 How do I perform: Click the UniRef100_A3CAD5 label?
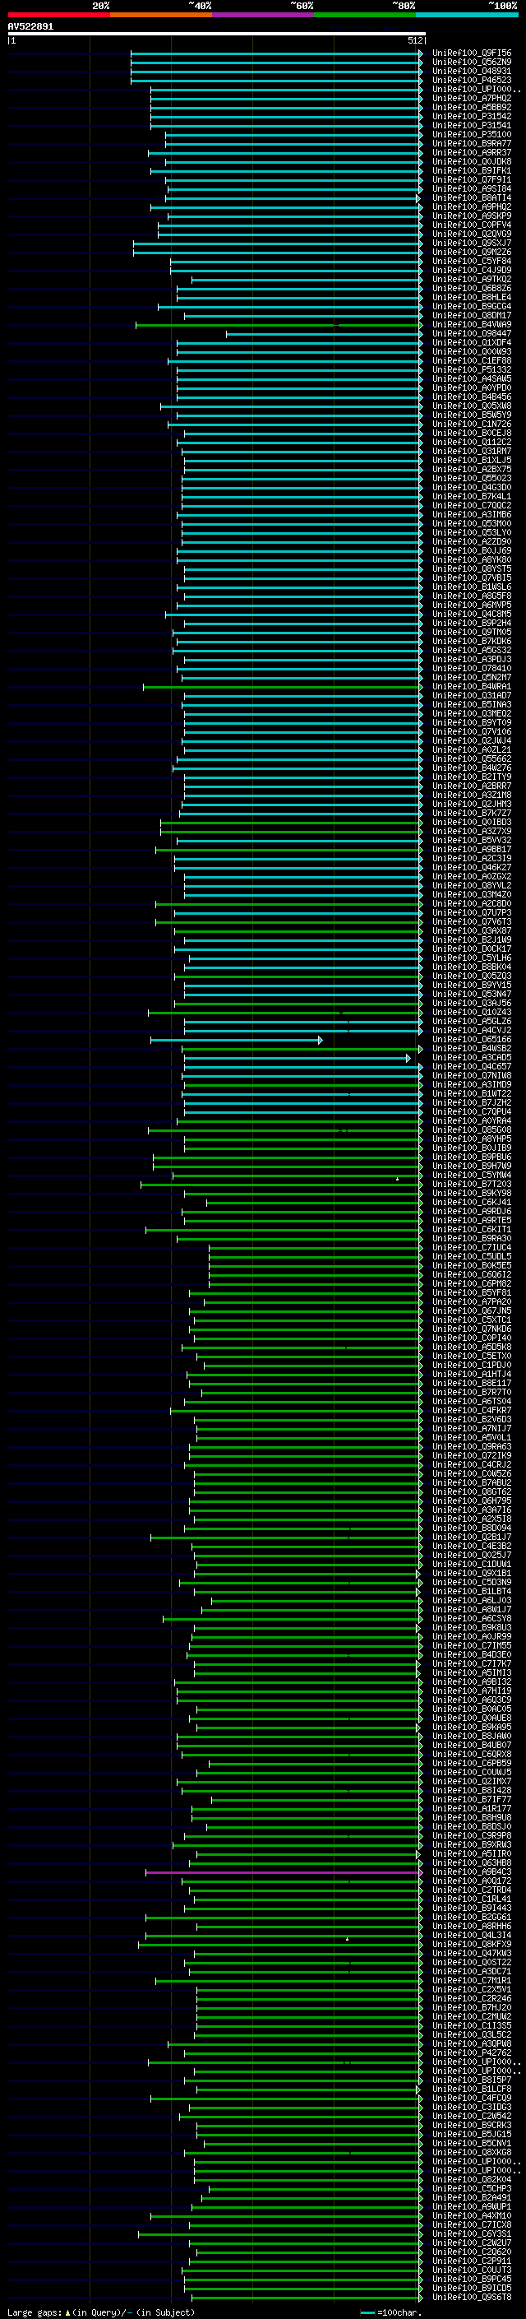coord(471,1057)
